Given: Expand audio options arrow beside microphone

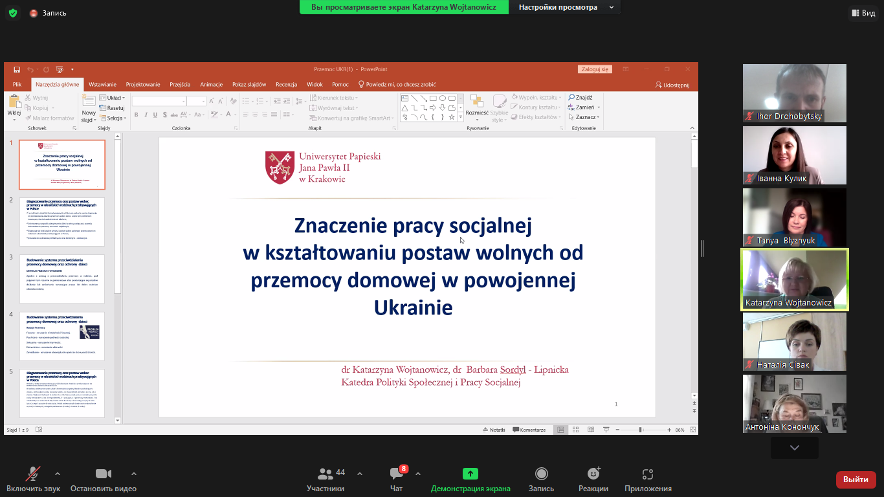Looking at the screenshot, I should point(58,474).
